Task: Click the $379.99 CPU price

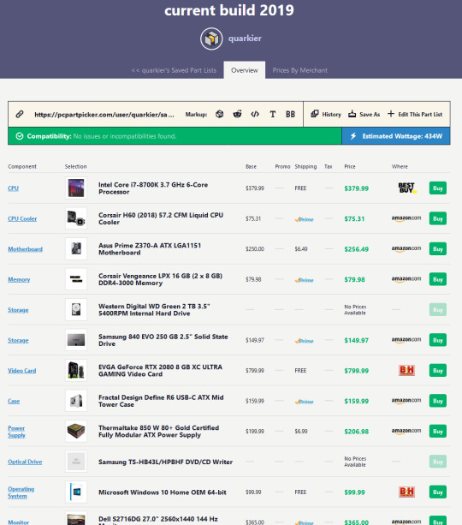Action: pyautogui.click(x=356, y=188)
